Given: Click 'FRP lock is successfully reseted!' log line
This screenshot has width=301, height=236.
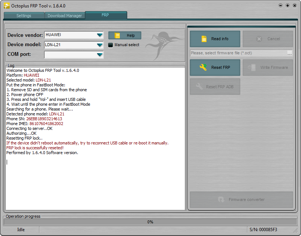Looking at the screenshot, I should (35, 148).
